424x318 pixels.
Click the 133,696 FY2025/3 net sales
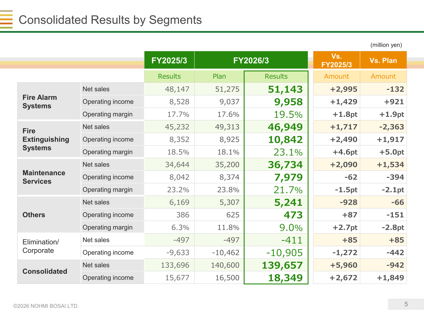click(175, 265)
